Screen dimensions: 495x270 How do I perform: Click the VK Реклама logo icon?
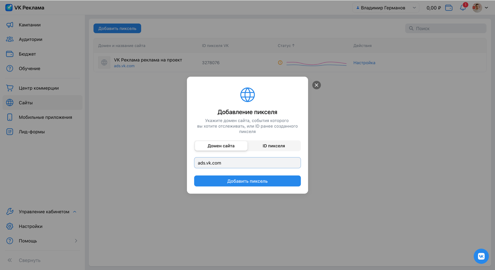[x=9, y=8]
